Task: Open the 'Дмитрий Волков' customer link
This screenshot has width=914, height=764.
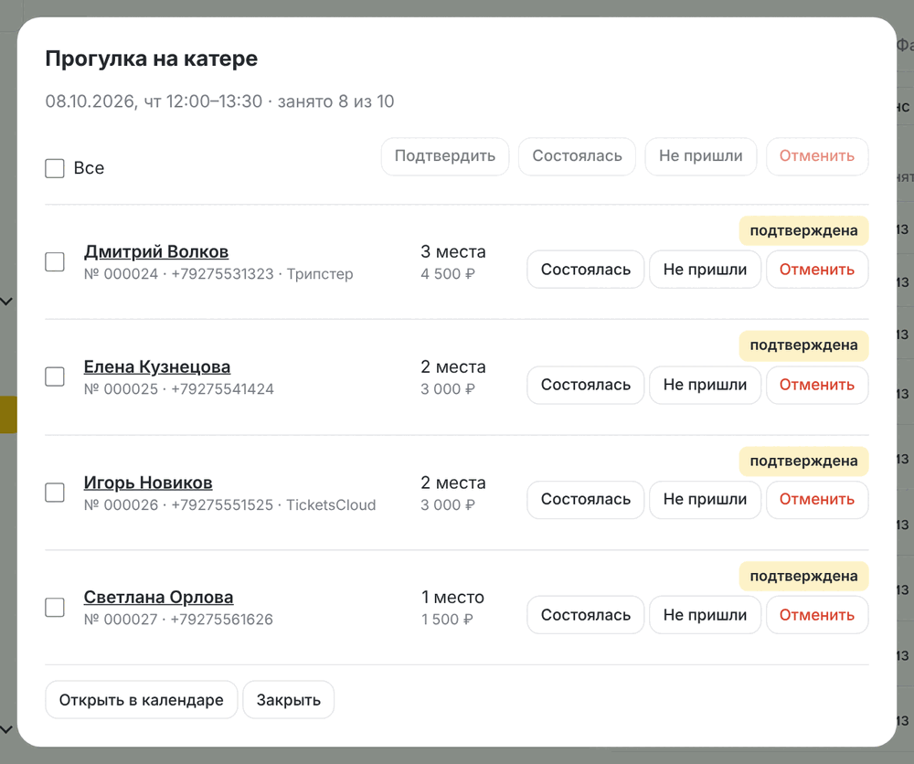Action: tap(156, 251)
